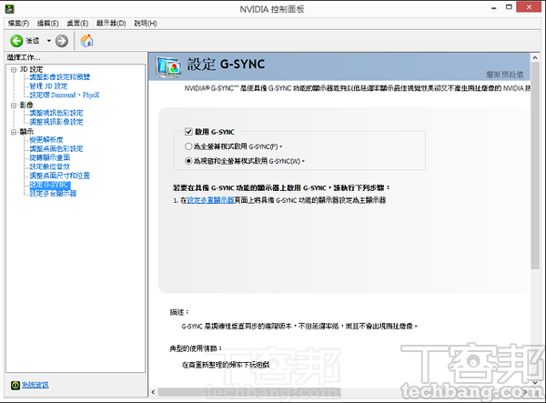Click the horizontal scrollbar thumb at the bottom

click(x=249, y=392)
